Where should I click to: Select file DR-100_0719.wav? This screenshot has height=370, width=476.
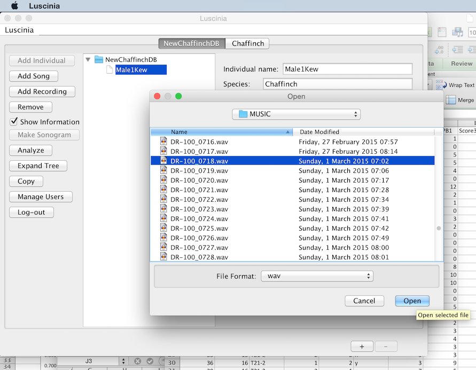coord(293,171)
